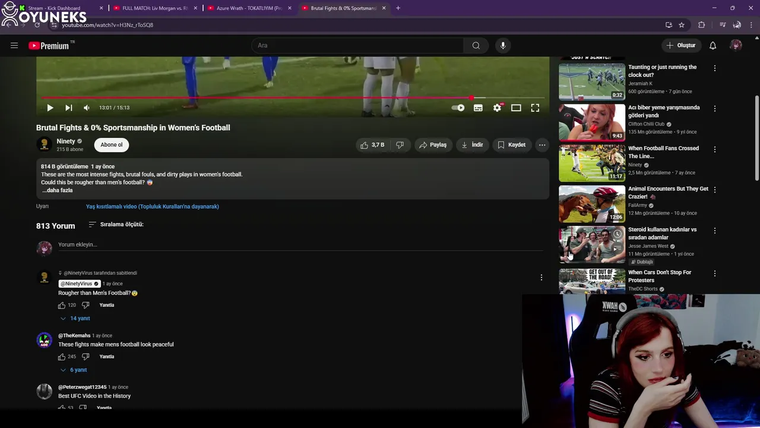This screenshot has height=428, width=760.
Task: Like TheKemahs comment
Action: pyautogui.click(x=62, y=357)
